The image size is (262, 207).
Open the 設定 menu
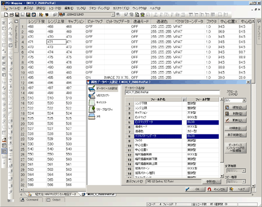coord(41,8)
